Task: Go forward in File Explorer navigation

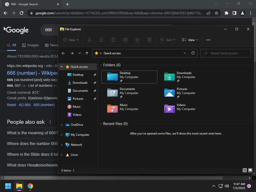Action: (x=72, y=53)
